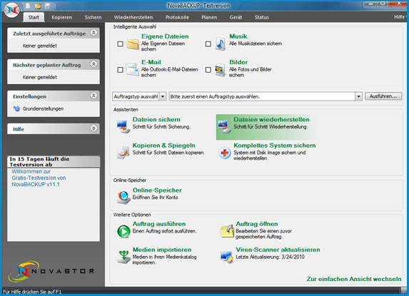Open the 'Bitte zuerst einen Auftragstyp' dropdown arrow

(x=358, y=97)
